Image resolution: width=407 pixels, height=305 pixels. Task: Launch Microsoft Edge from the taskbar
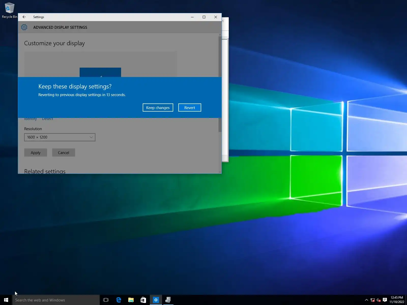pos(119,300)
